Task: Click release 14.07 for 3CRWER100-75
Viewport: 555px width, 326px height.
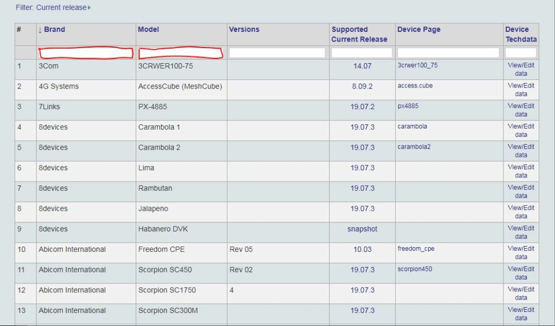Action: point(362,66)
